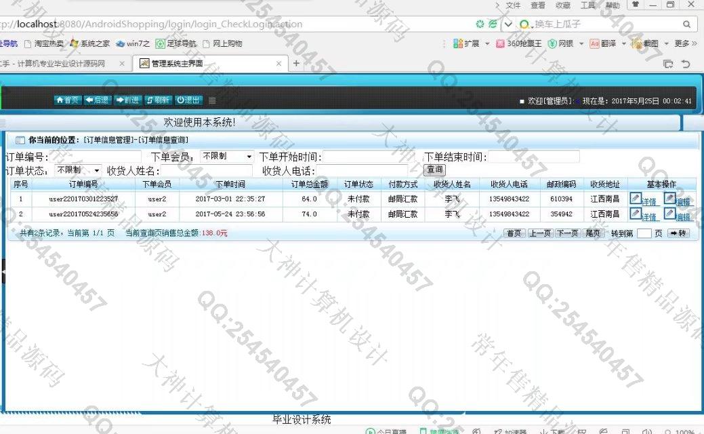Click the 首页 pagination button
The image size is (704, 434).
click(514, 233)
